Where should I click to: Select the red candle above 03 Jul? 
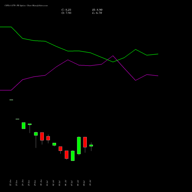pyautogui.click(x=60, y=149)
